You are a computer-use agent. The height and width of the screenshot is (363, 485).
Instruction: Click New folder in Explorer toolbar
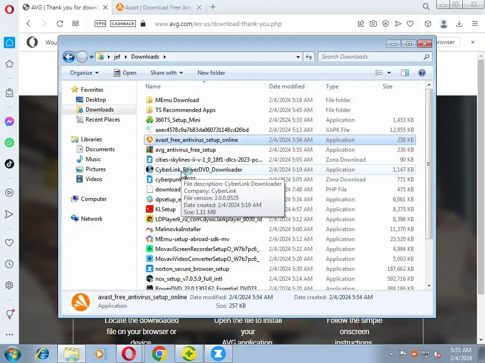(x=211, y=73)
